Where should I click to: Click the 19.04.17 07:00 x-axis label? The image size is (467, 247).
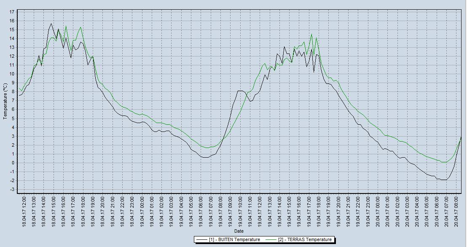[x=210, y=211]
